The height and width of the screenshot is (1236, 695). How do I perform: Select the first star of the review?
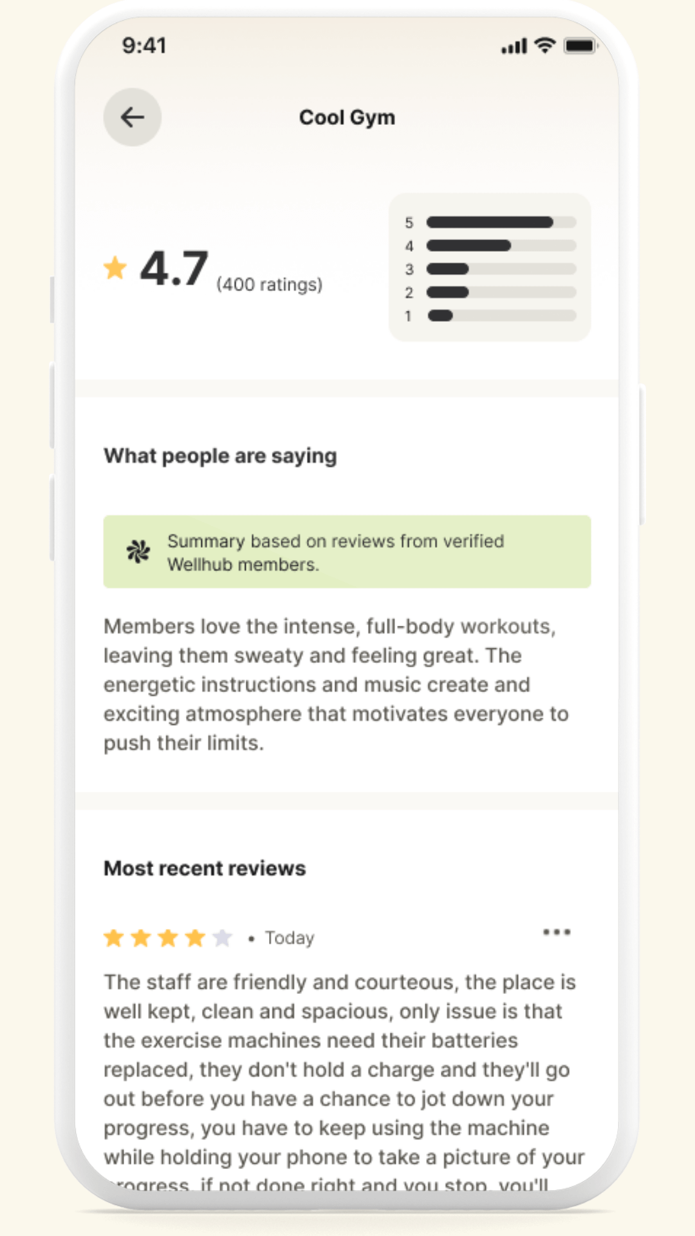click(114, 938)
